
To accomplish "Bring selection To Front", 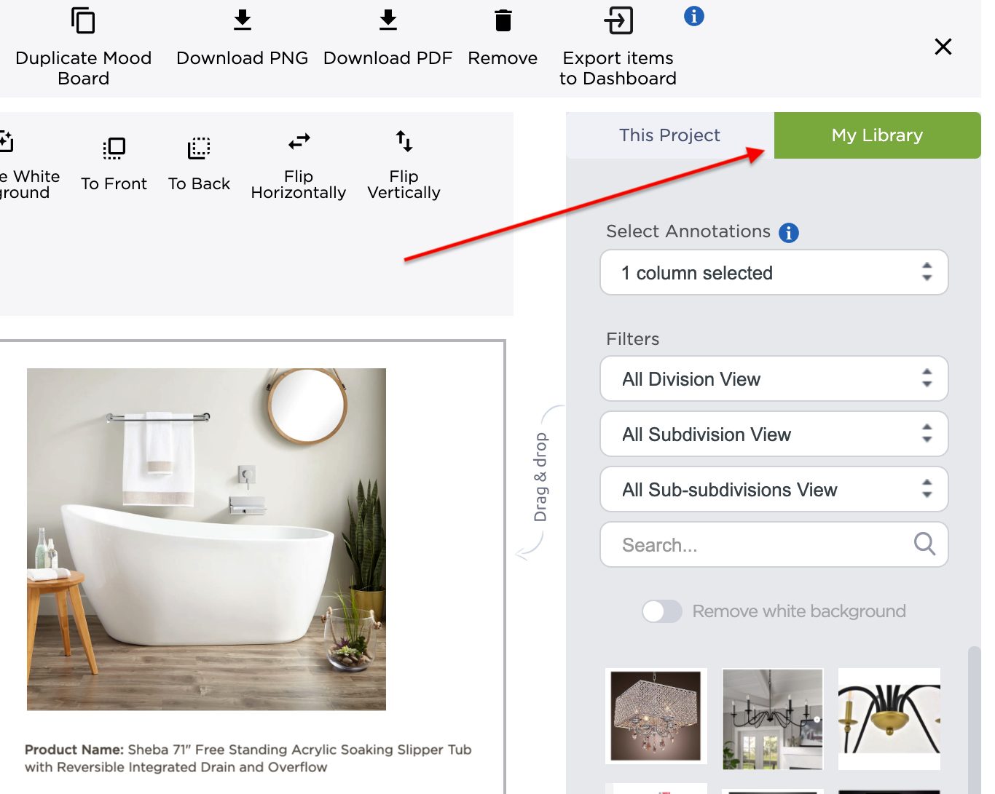I will click(x=114, y=148).
